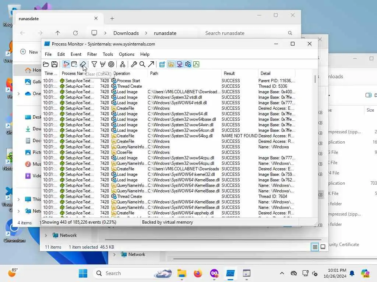Click the Time column header
Image resolution: width=377 pixels, height=282 pixels.
(x=51, y=73)
